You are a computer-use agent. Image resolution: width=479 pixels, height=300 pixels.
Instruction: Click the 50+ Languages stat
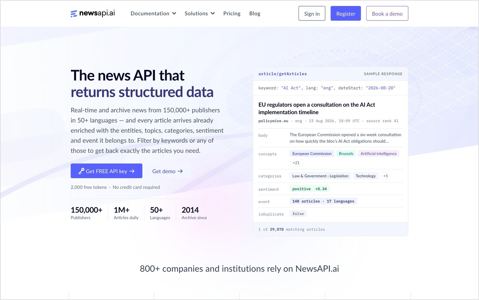click(x=160, y=213)
